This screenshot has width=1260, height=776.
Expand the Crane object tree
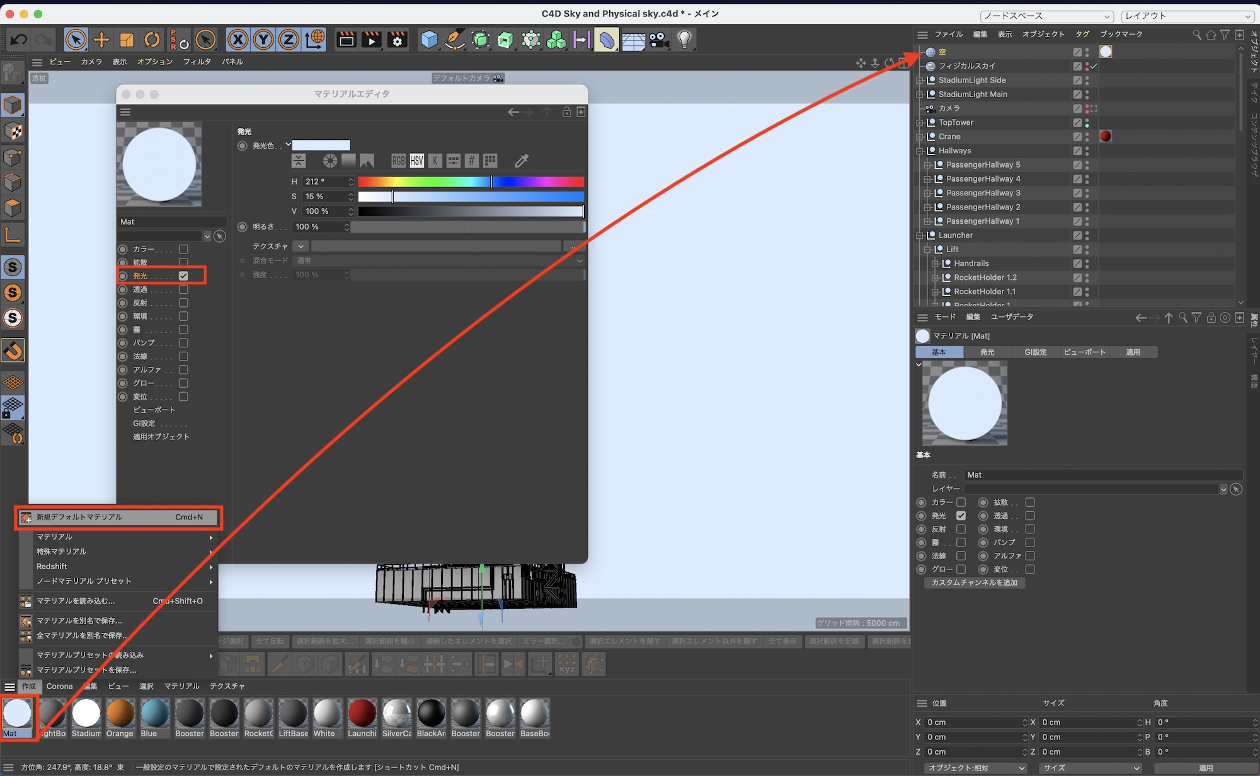pos(920,137)
